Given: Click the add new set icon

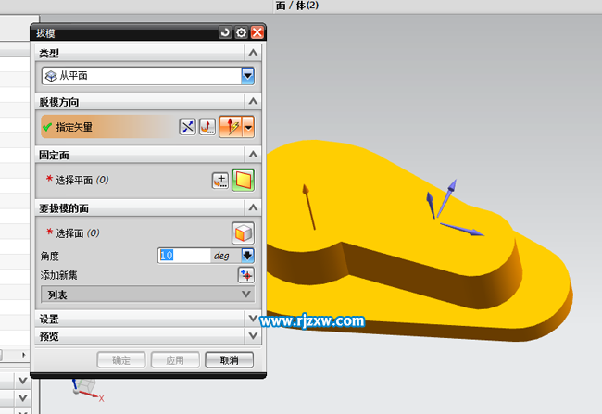Looking at the screenshot, I should pos(245,274).
